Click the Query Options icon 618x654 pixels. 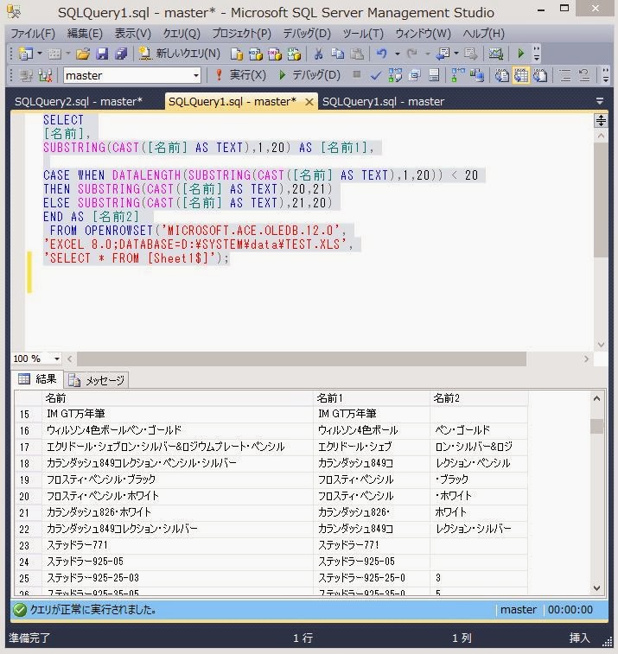(x=414, y=75)
